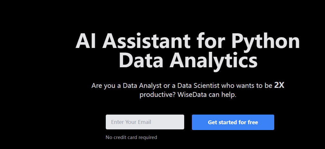325x149 pixels.
Task: Click the bold 2X text
Action: [279, 85]
